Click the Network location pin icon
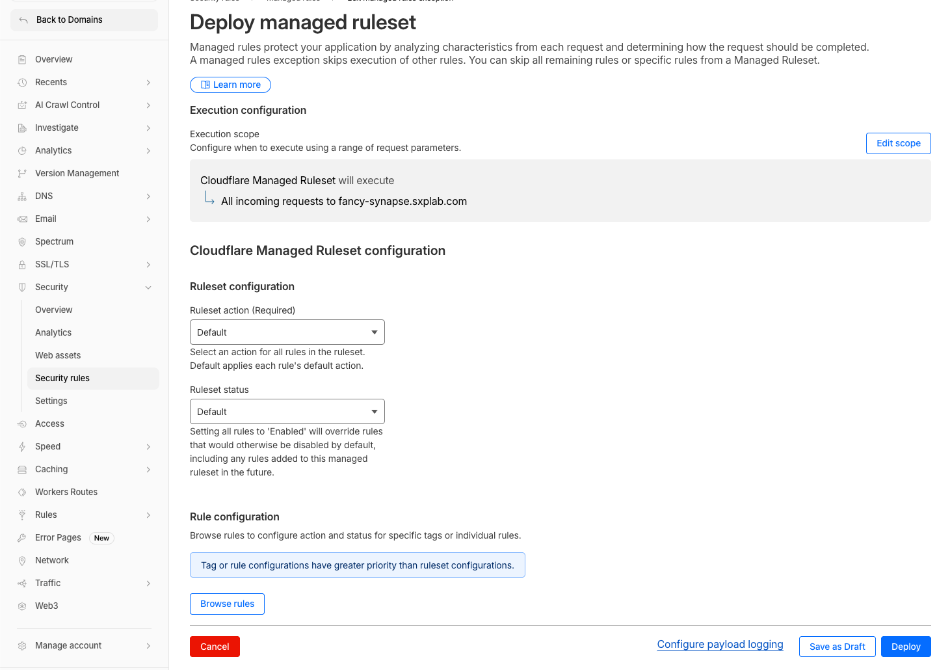 coord(22,560)
